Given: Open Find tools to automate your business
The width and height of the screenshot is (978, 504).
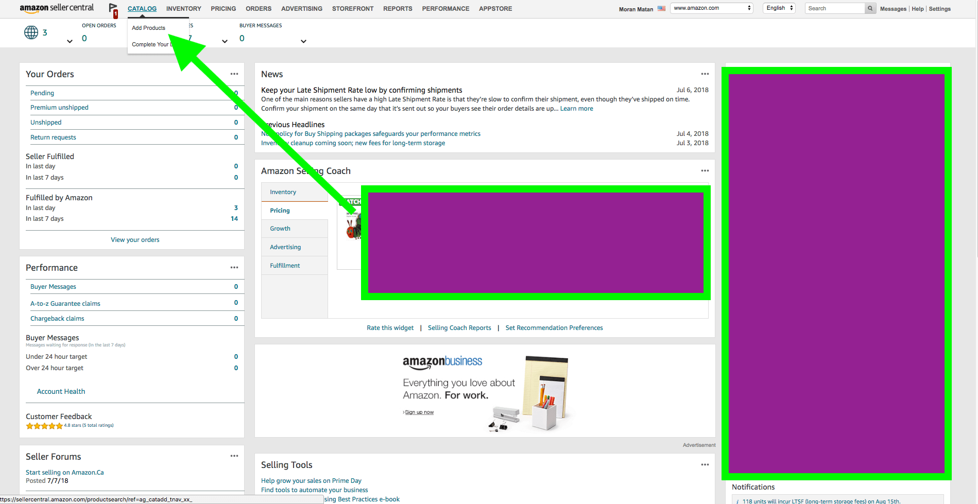Looking at the screenshot, I should (x=314, y=490).
